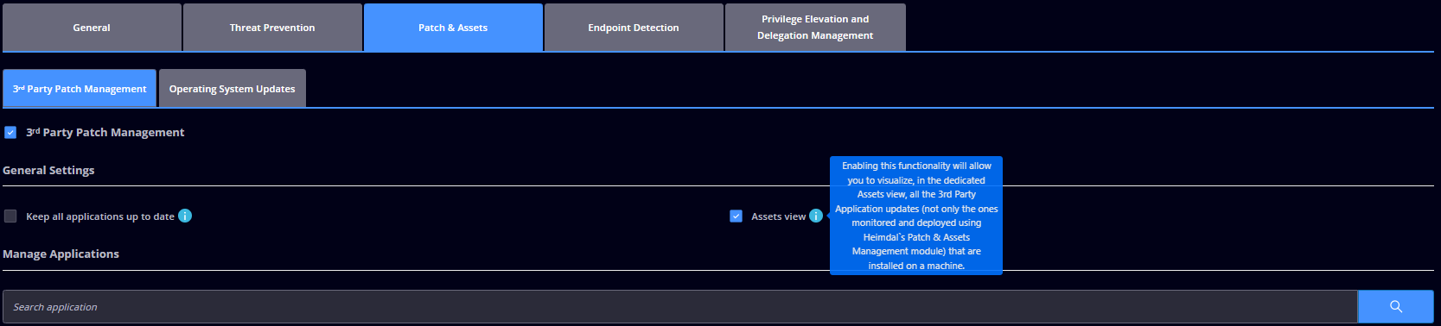This screenshot has width=1441, height=326.
Task: Click the Keep all applications up to date label
Action: pos(100,216)
